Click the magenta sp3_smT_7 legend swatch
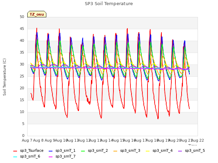Image resolution: width=218 pixels, height=163 pixels. (51, 157)
